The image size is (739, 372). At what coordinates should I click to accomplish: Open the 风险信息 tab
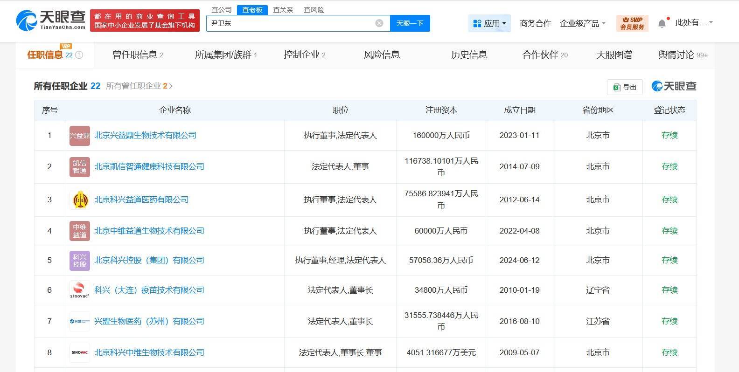pyautogui.click(x=382, y=55)
